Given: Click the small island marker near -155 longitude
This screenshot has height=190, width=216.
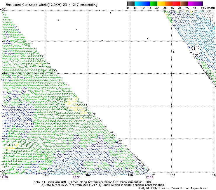Looking at the screenshot, I should tap(148, 38).
